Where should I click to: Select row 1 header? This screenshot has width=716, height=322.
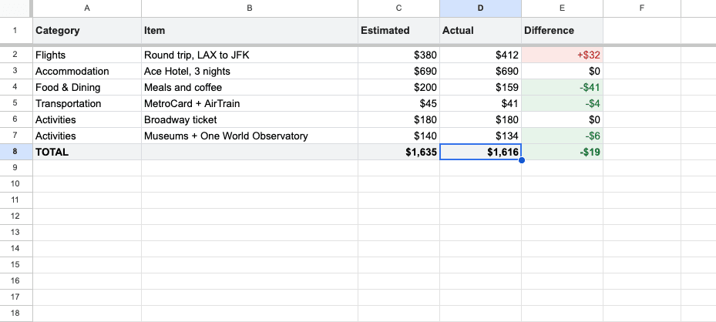pos(16,31)
